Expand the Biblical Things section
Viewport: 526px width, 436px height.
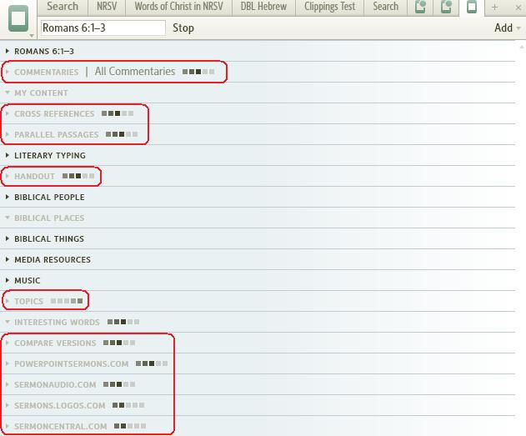[8, 238]
